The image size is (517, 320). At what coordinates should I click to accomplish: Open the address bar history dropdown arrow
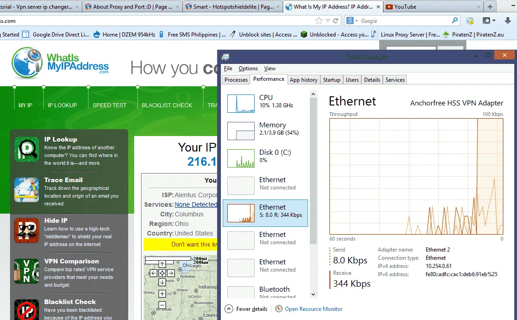(x=328, y=21)
